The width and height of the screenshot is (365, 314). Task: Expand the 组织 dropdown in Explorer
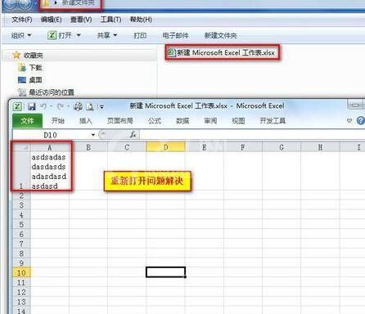[21, 35]
